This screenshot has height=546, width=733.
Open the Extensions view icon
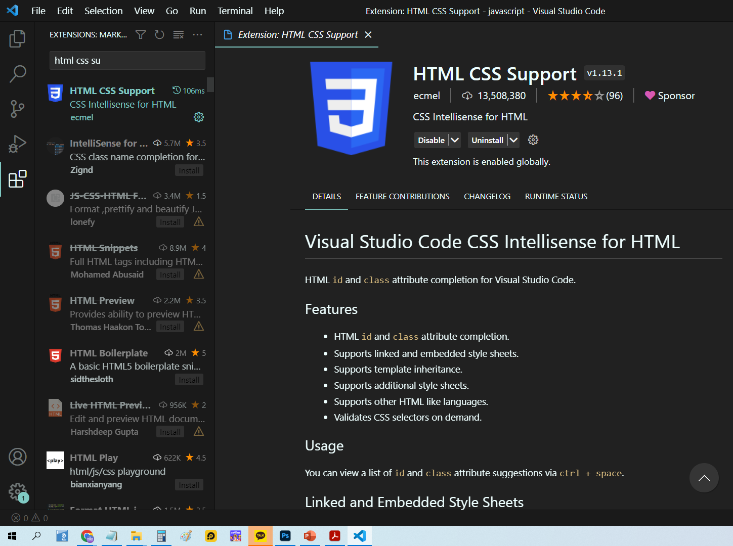point(17,179)
